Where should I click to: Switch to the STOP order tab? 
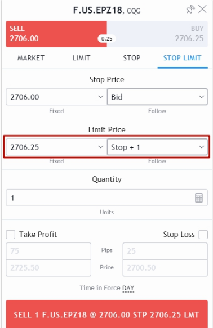(x=132, y=58)
